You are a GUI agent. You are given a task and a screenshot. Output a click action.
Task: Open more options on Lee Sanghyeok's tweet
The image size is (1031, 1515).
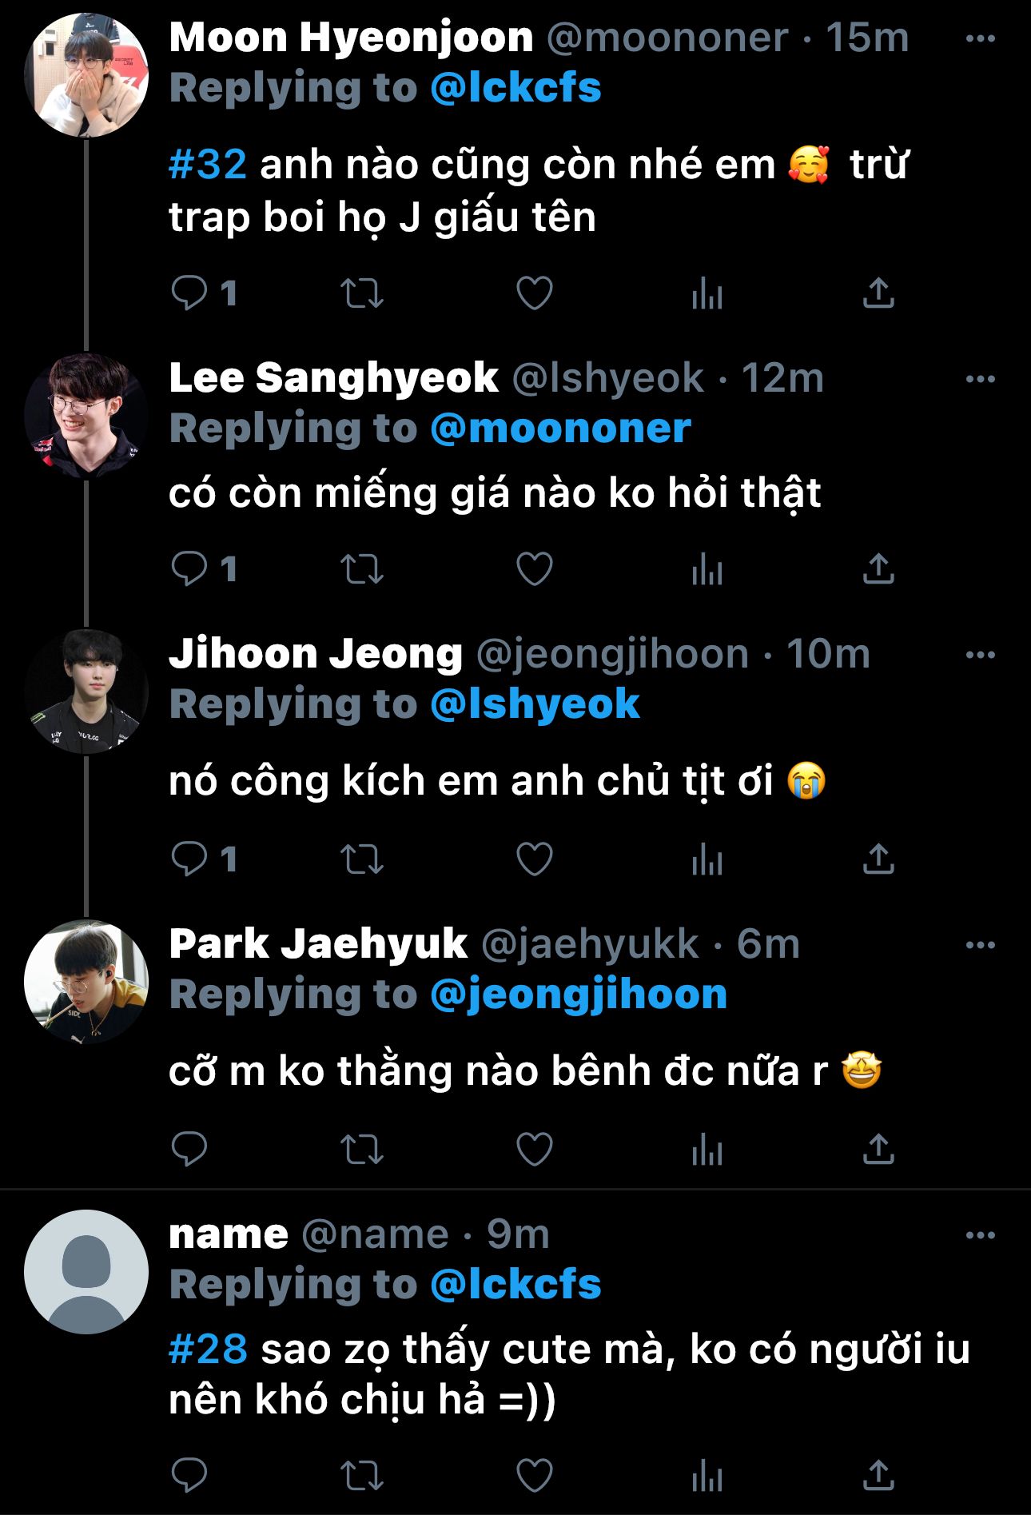click(x=980, y=379)
